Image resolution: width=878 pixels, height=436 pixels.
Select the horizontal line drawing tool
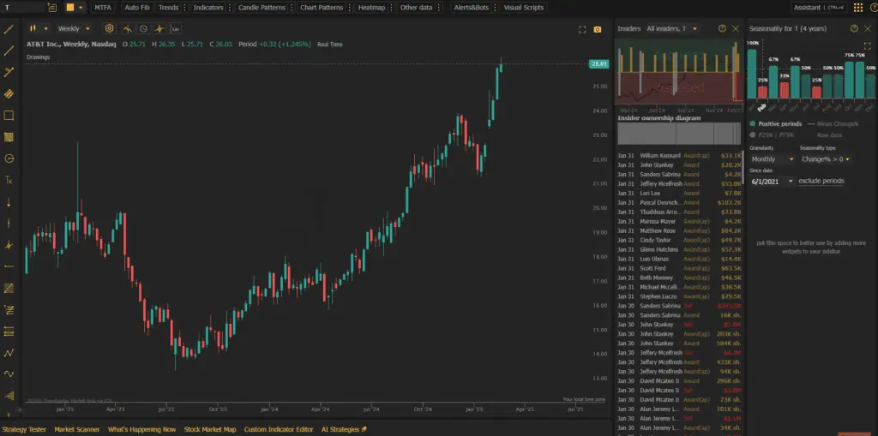9,266
